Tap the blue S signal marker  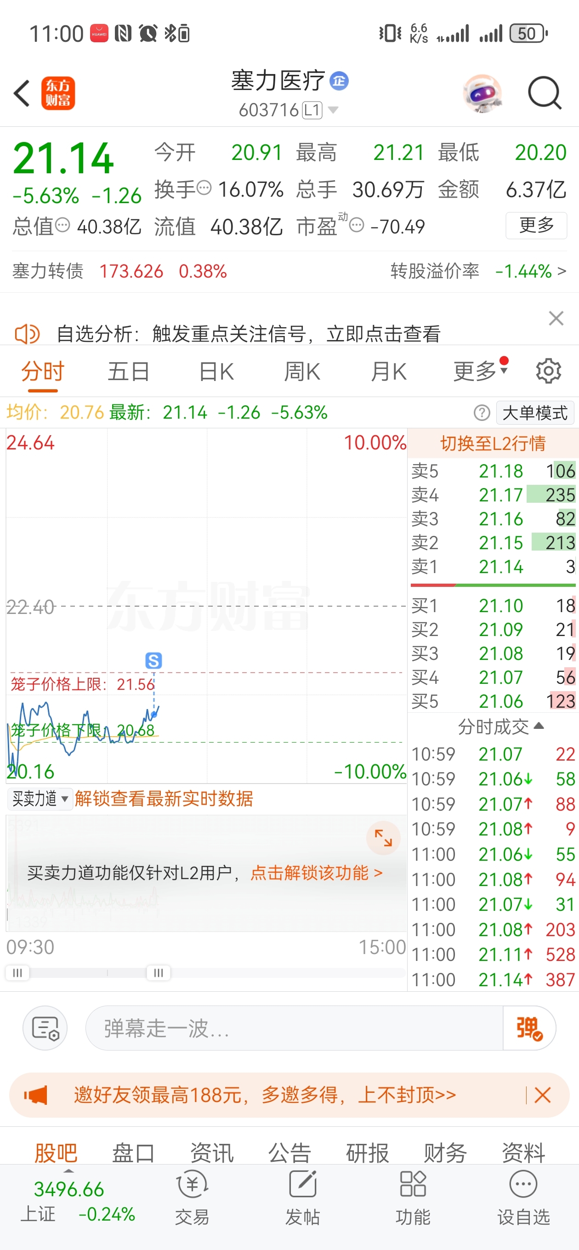(153, 660)
